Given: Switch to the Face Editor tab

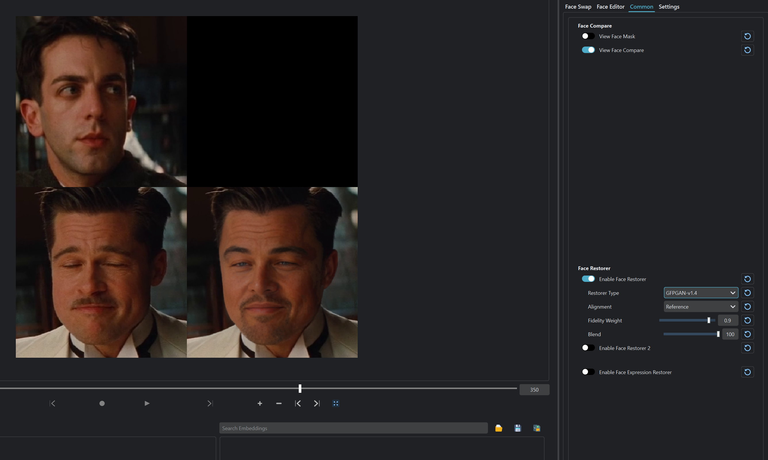Looking at the screenshot, I should 610,7.
